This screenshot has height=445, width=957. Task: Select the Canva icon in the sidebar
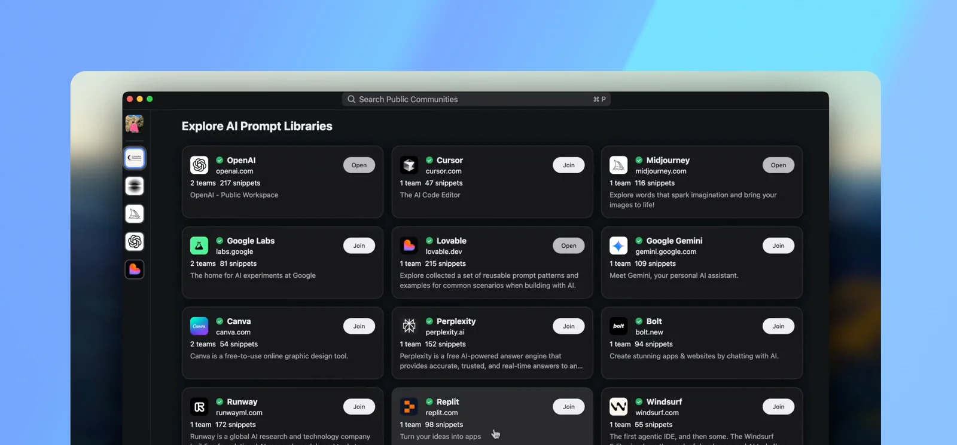[x=135, y=158]
